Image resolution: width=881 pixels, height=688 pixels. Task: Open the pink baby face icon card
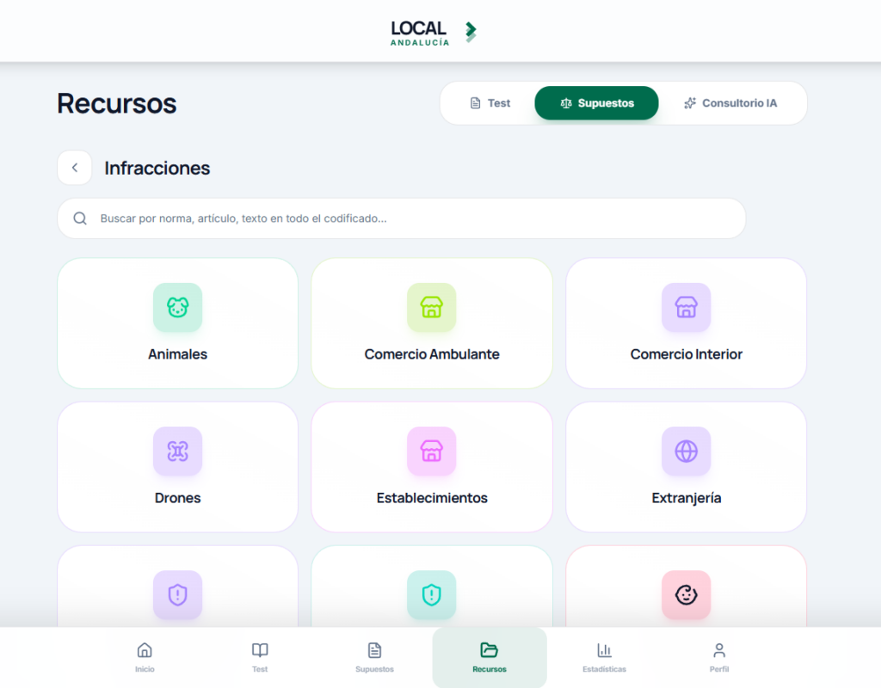[x=686, y=587]
